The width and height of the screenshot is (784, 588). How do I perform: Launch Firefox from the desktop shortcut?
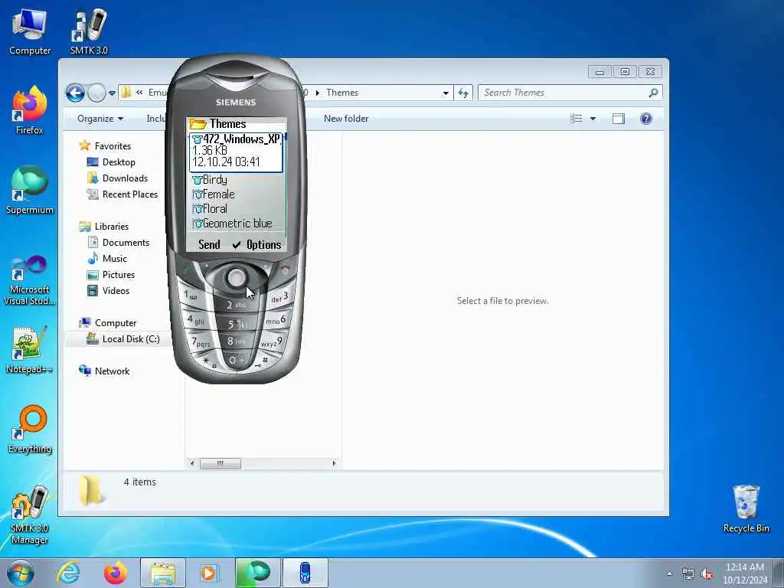pos(30,110)
